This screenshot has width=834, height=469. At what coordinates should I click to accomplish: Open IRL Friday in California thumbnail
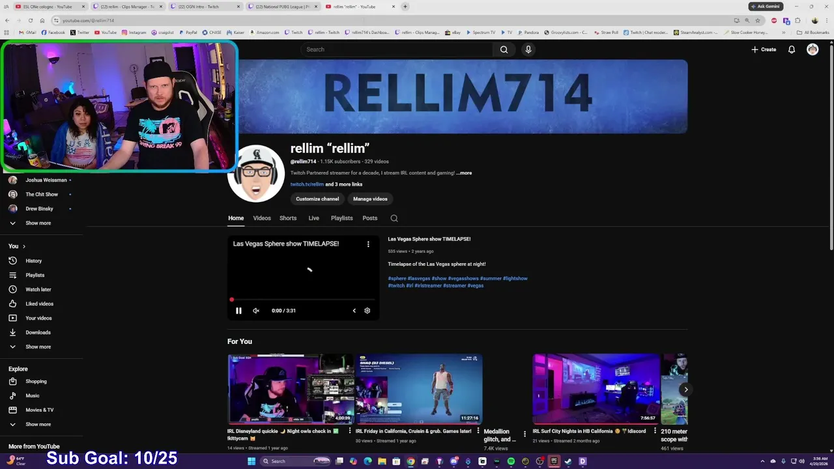(418, 389)
